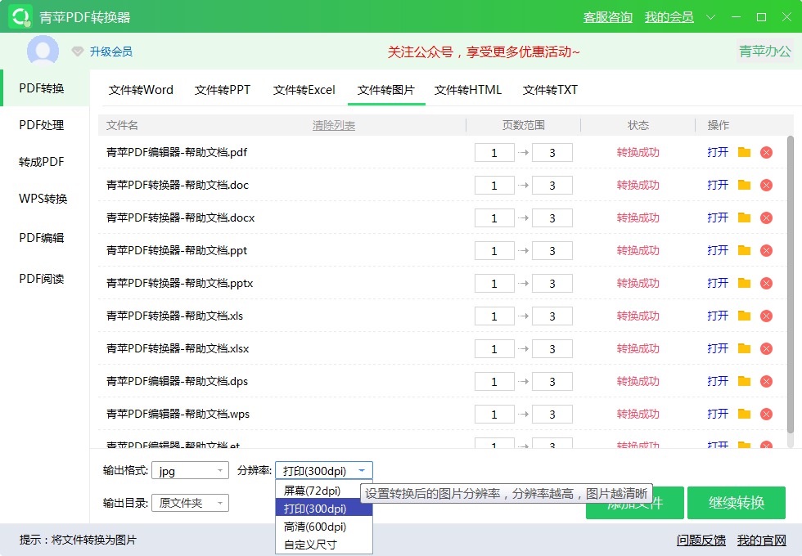Screen dimensions: 802x556
Task: Remove 帮助文档.pdf with its red delete icon
Action: tap(766, 152)
